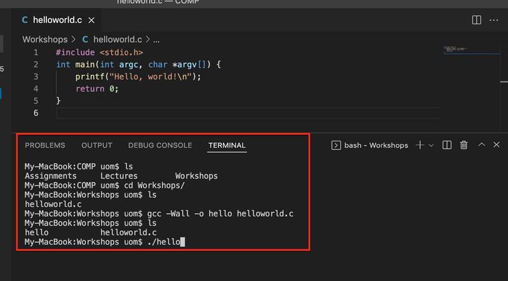Select the TERMINAL panel tab

pyautogui.click(x=227, y=145)
